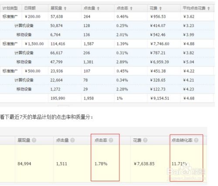Open help icon next to lower 点击率
218x186 pixels.
pyautogui.click(x=111, y=140)
